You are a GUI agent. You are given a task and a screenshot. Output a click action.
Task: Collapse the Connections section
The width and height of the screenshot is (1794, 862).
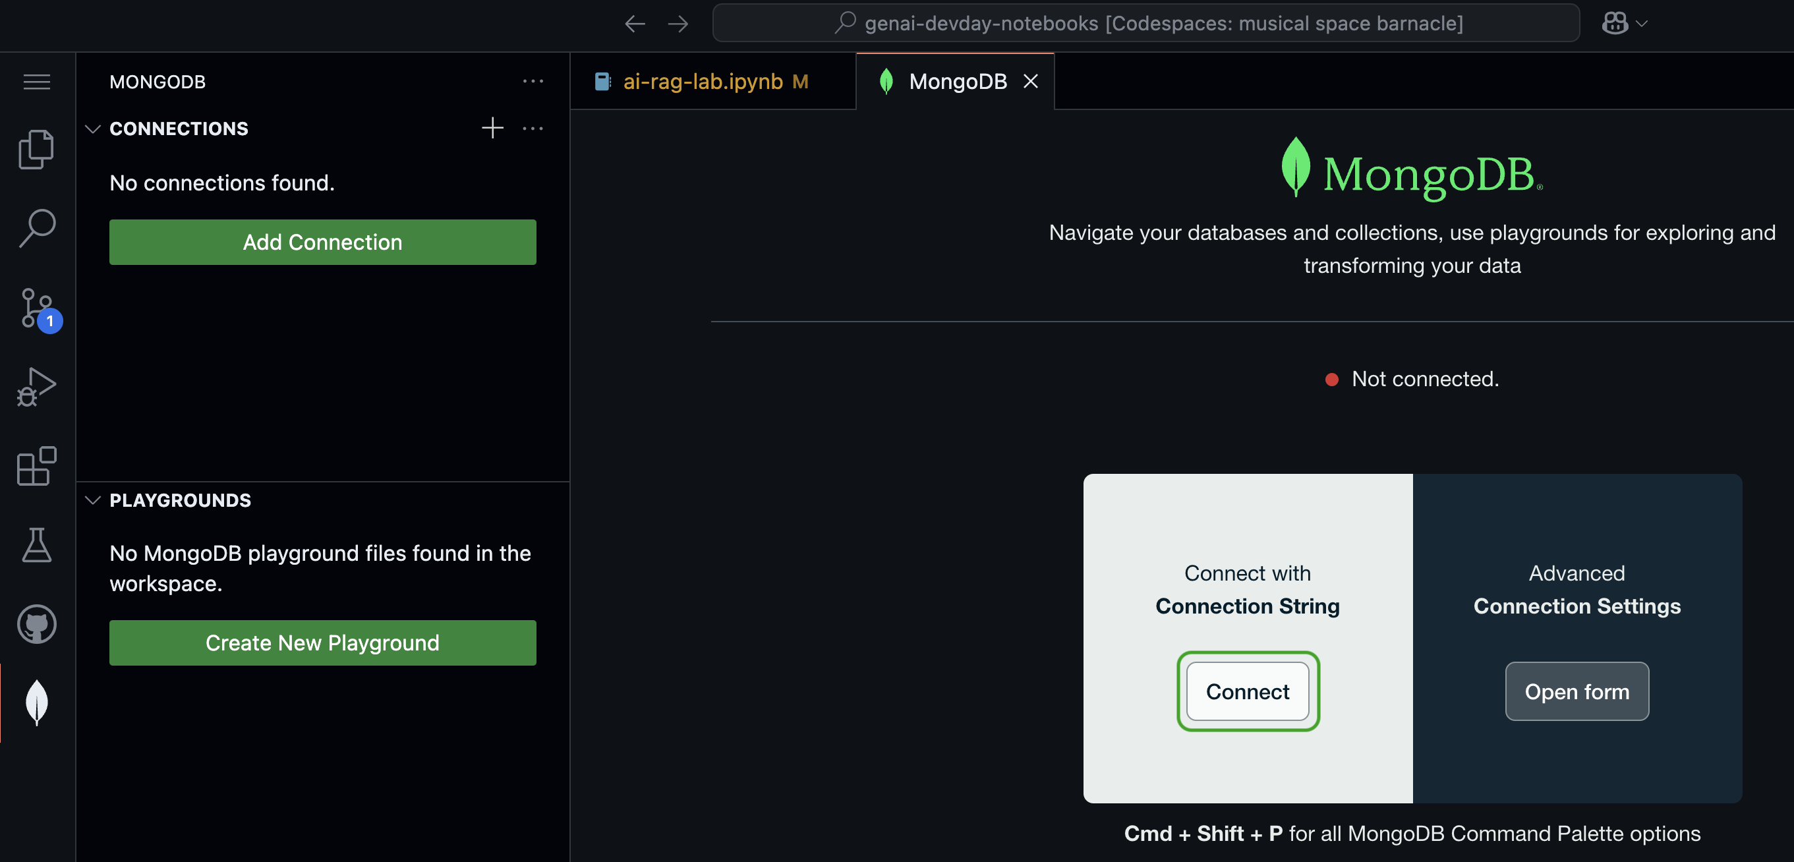[93, 129]
